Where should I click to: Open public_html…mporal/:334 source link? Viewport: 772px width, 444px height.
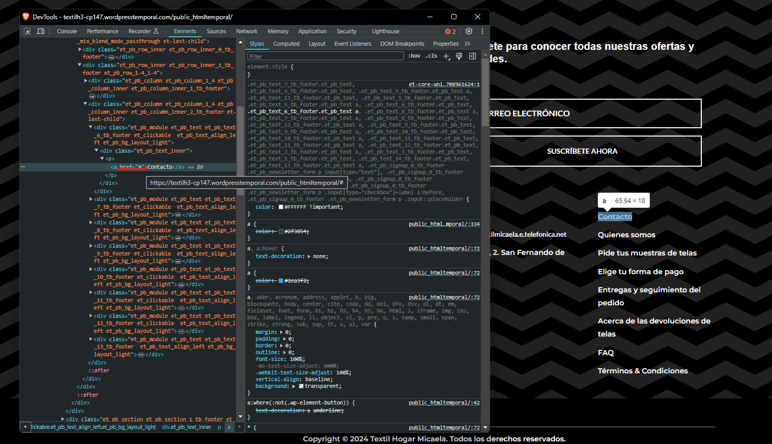click(x=444, y=224)
